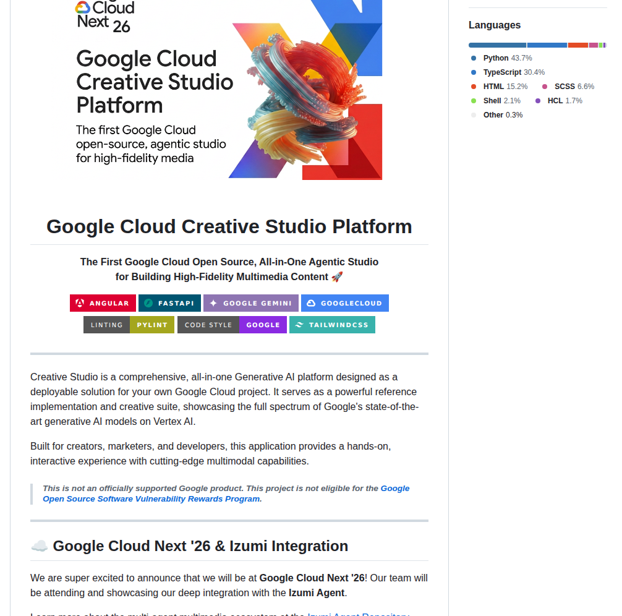This screenshot has width=622, height=616.
Task: Click 'The First Google Cloud Open Source' subtitle
Action: [x=229, y=269]
